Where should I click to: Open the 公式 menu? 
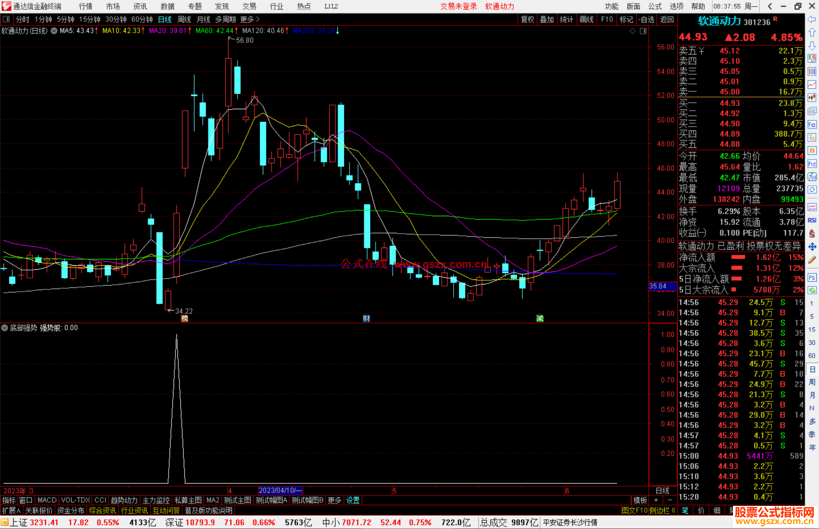pyautogui.click(x=655, y=6)
